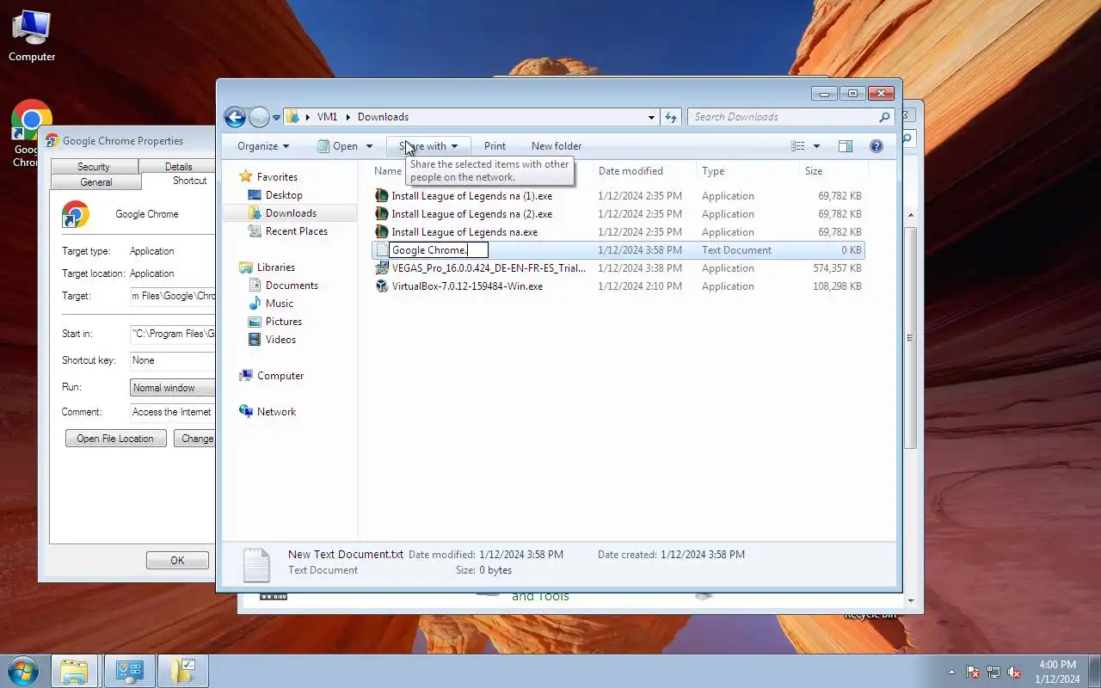Click the Control Panel taskbar icon

coord(130,671)
